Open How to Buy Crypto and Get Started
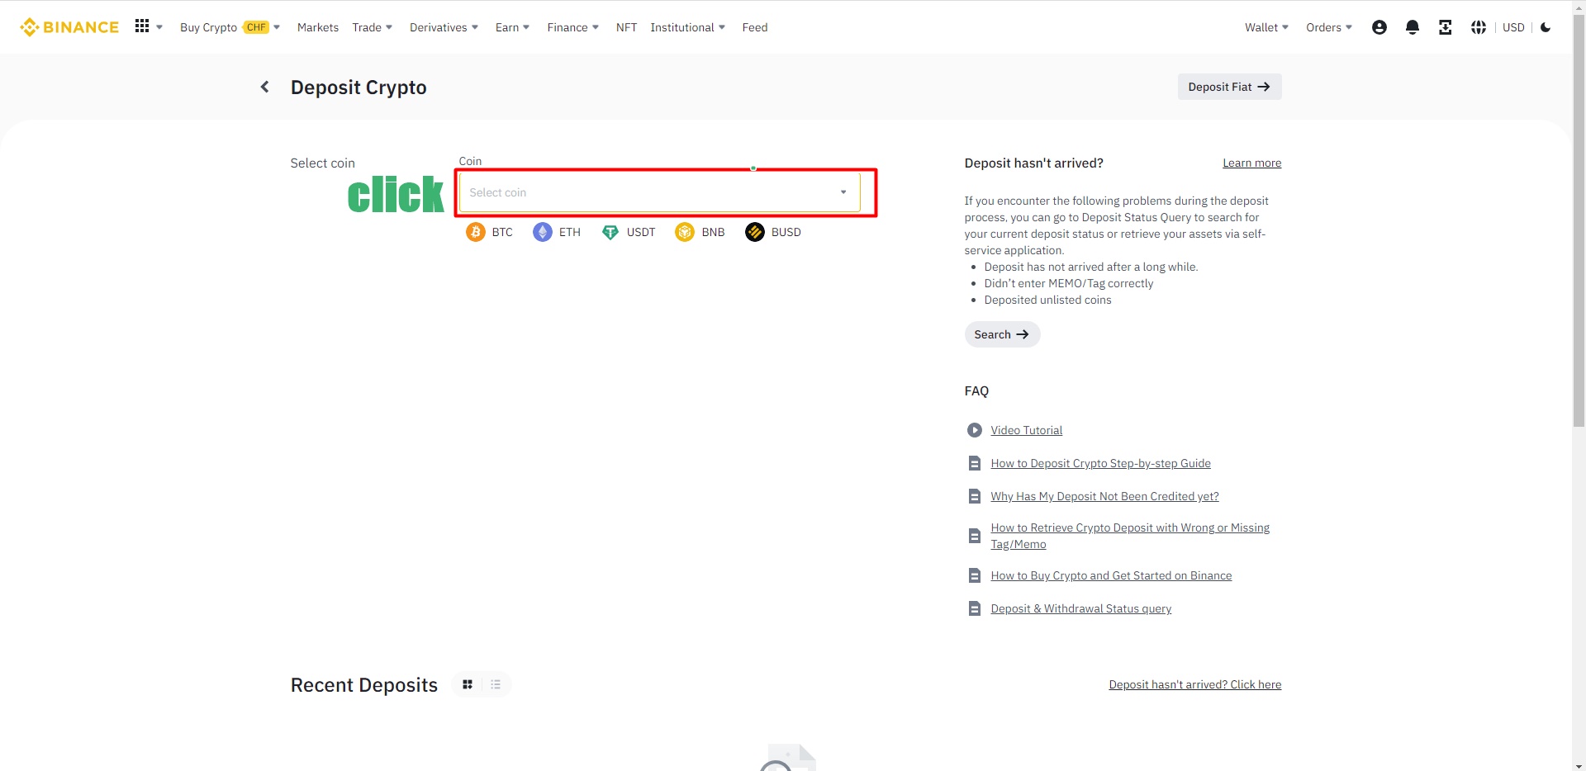 coord(1111,575)
